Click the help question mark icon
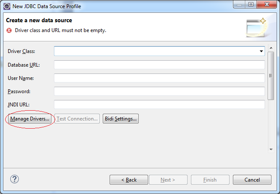Screen dimensions: 280x194 point(15,179)
